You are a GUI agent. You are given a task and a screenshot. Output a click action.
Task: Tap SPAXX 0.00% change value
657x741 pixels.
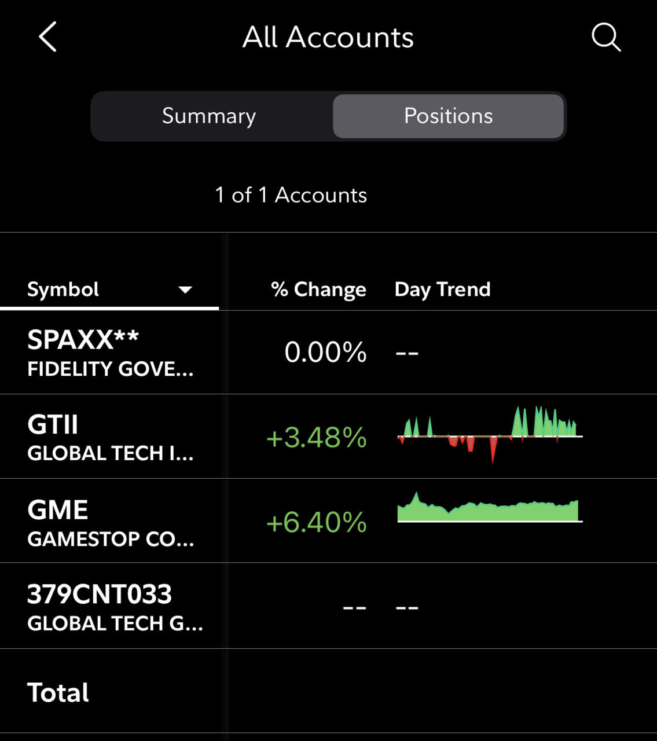325,352
